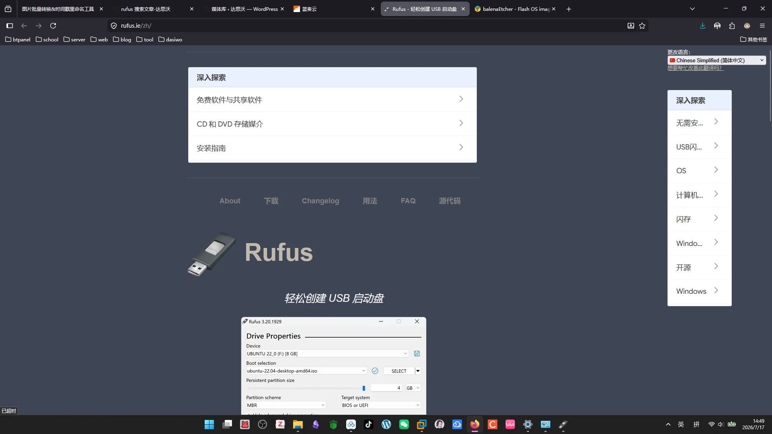This screenshot has height=434, width=772.
Task: Expand the 计算机... sidebar item
Action: [x=699, y=195]
